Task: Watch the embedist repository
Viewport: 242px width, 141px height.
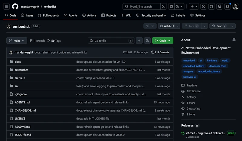Action: click(167, 26)
